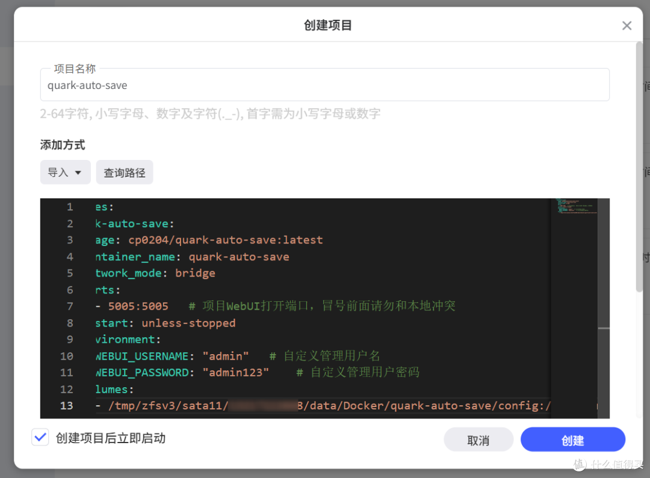
Task: Click the line "k-auto-save:"
Action: [x=135, y=224]
